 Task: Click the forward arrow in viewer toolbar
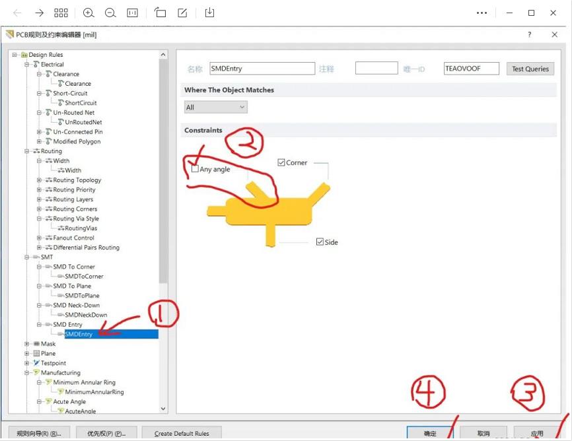tap(40, 13)
